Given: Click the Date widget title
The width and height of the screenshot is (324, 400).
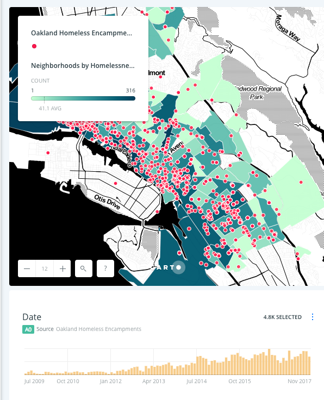Looking at the screenshot, I should click(32, 317).
